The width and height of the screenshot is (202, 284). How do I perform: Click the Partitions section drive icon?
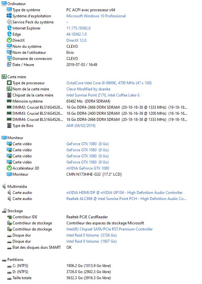(x=4, y=260)
